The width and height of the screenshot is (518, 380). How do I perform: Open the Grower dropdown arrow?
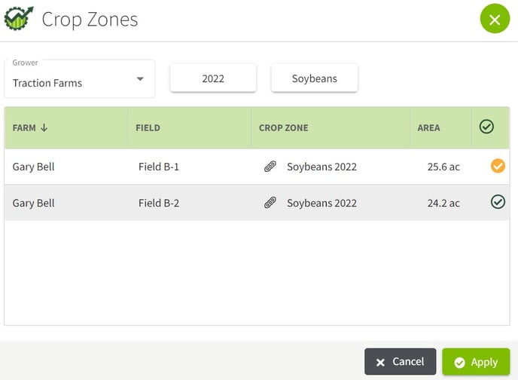[x=140, y=79]
